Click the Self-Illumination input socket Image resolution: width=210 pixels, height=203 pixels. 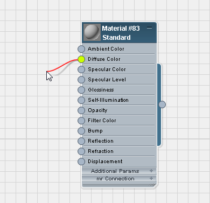pyautogui.click(x=81, y=100)
